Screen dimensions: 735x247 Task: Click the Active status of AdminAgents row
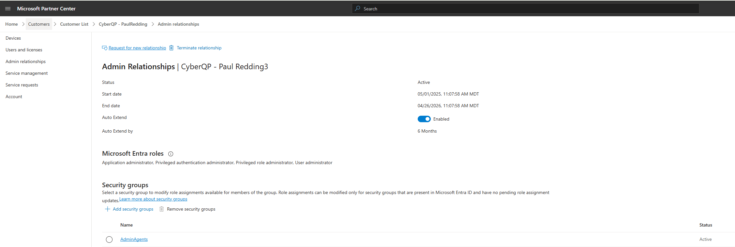[x=706, y=239]
